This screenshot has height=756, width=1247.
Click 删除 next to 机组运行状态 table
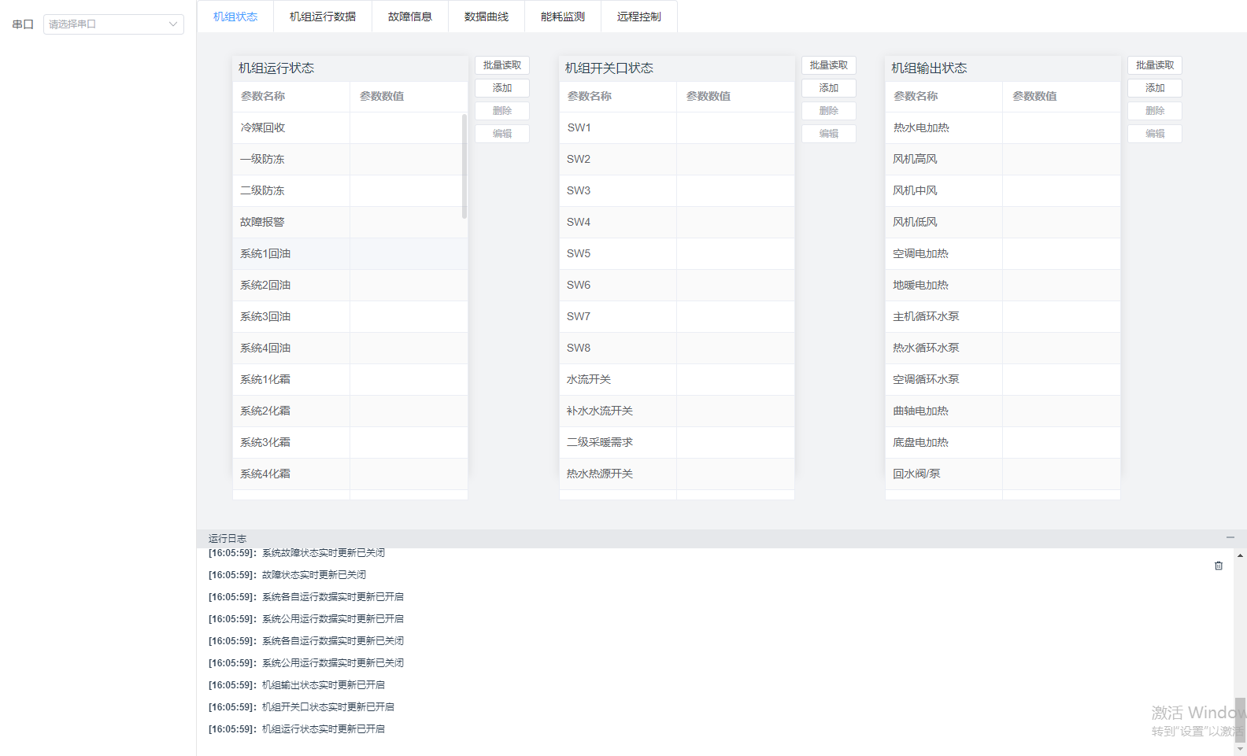pyautogui.click(x=502, y=111)
